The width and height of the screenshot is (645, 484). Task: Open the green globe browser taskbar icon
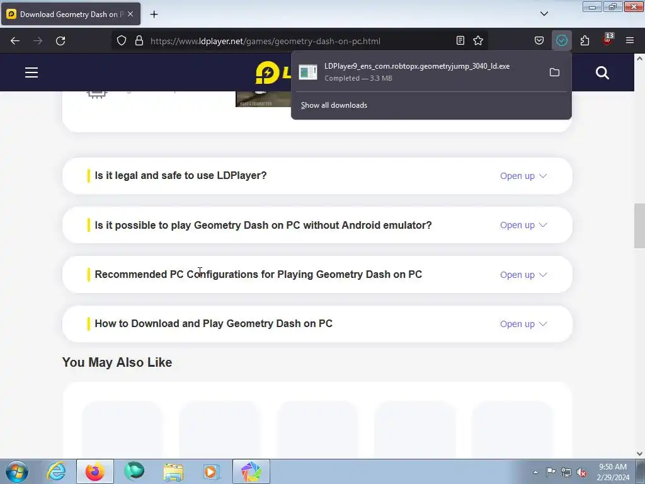[x=134, y=471]
